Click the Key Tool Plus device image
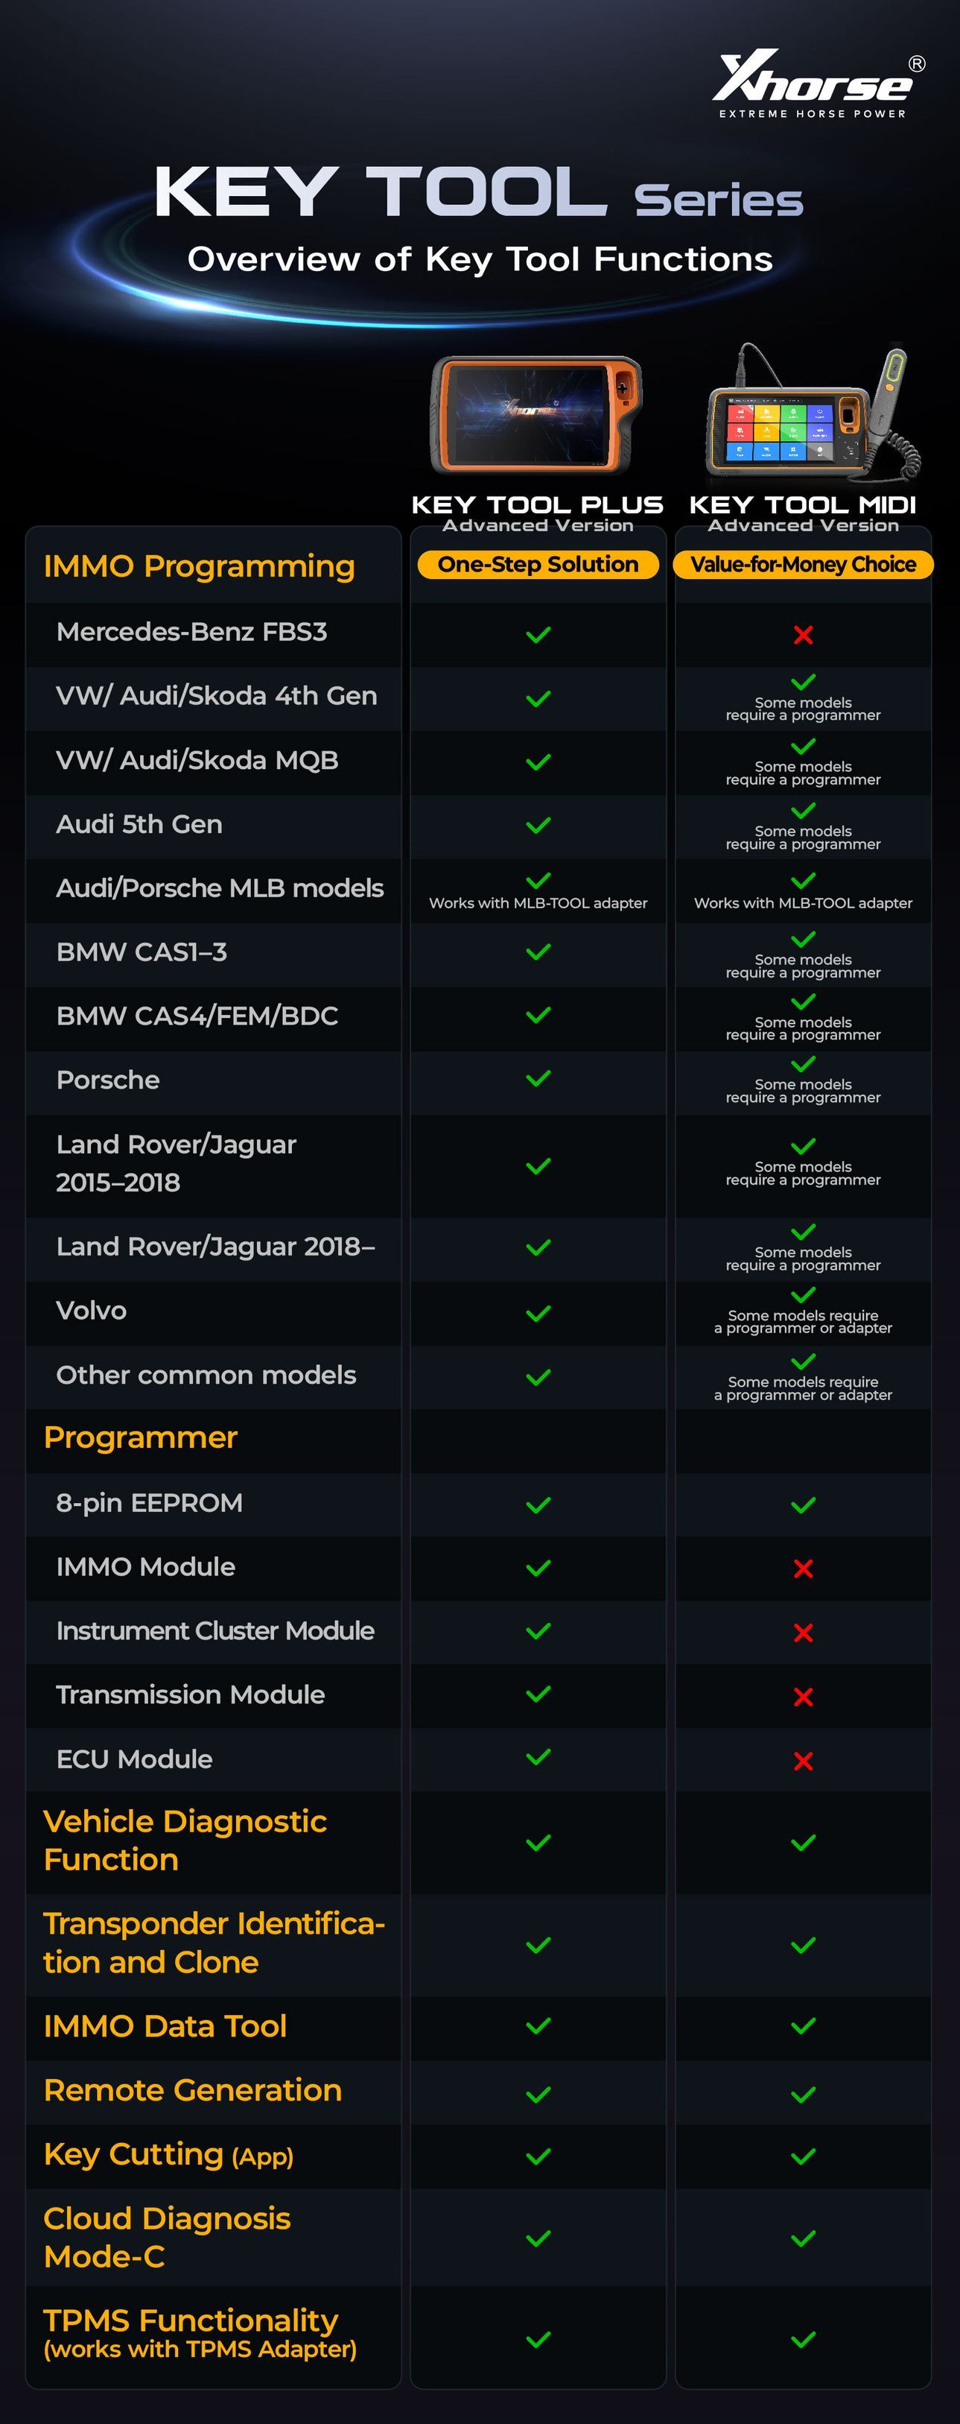The height and width of the screenshot is (2424, 960). [538, 413]
